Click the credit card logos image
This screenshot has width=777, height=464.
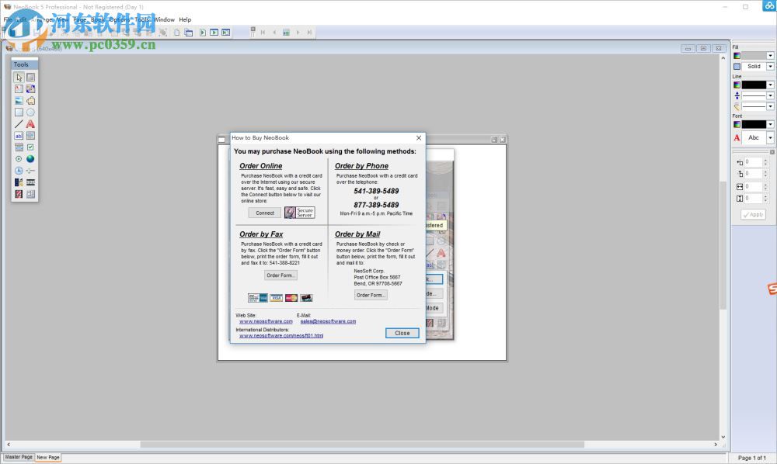[x=280, y=298]
